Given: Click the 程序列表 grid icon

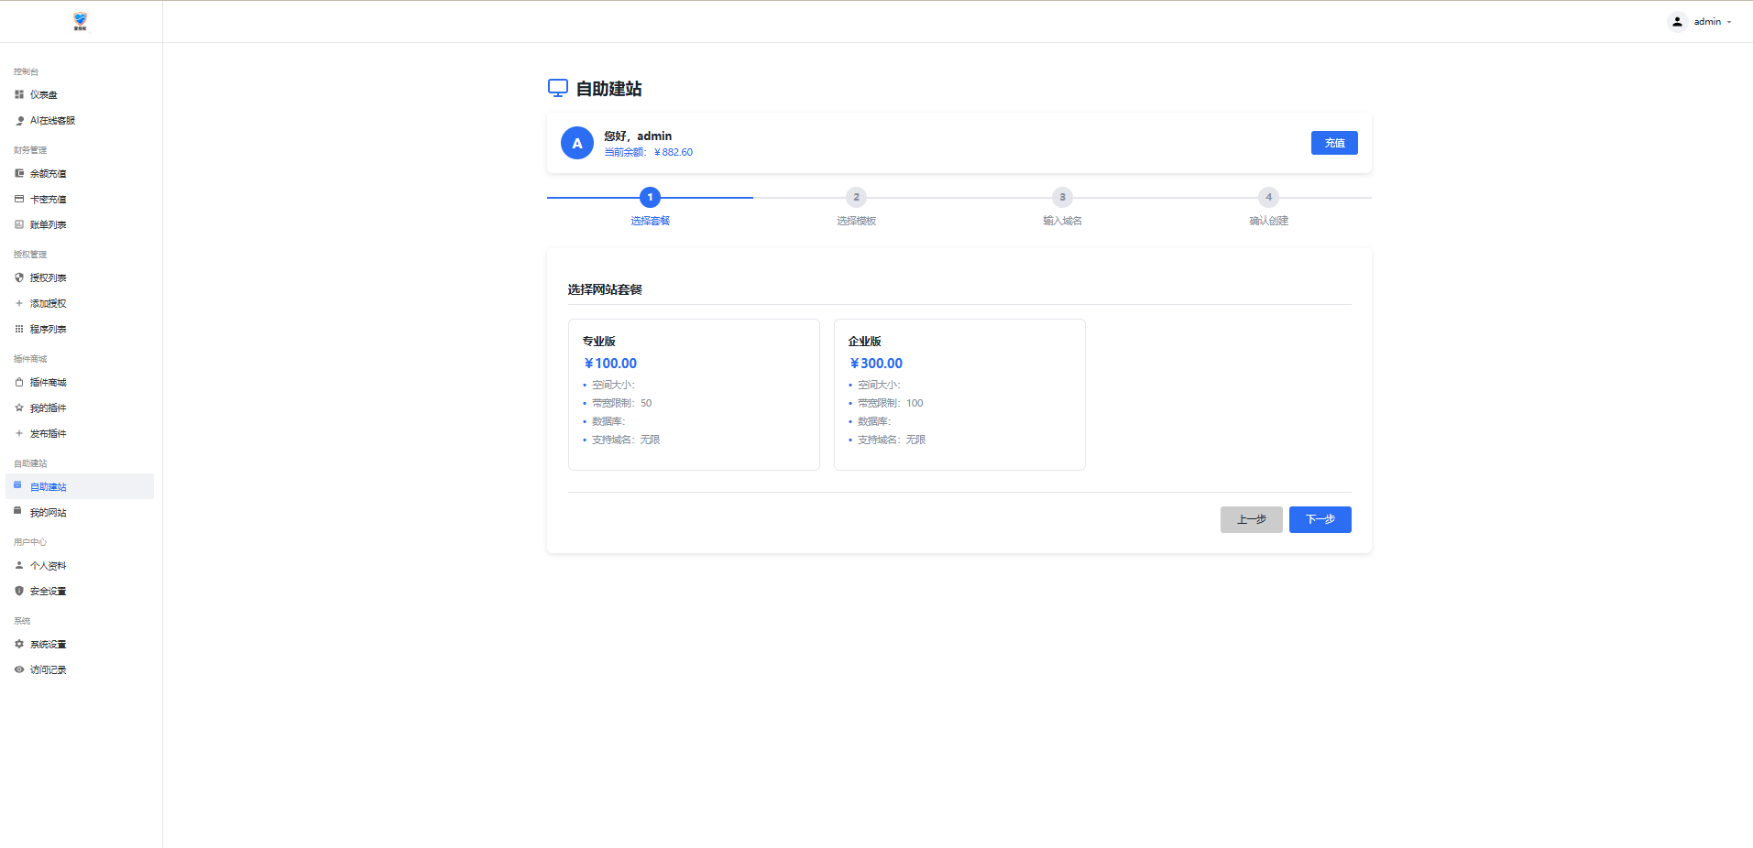Looking at the screenshot, I should 19,329.
